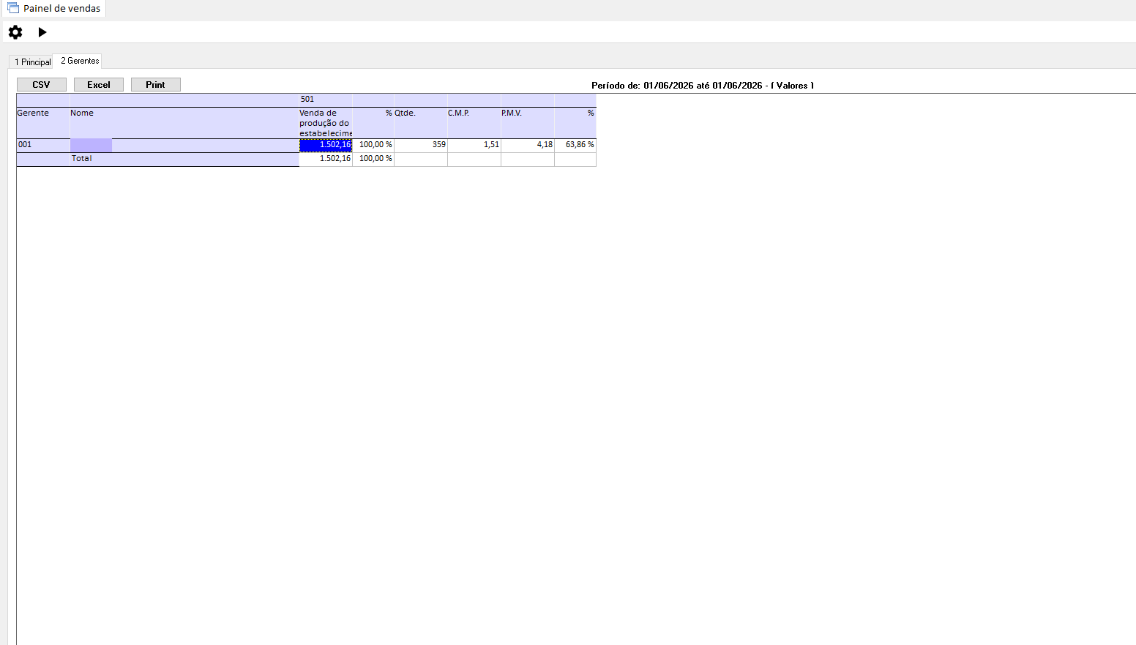
Task: Select the Gerente column header
Action: [43, 123]
